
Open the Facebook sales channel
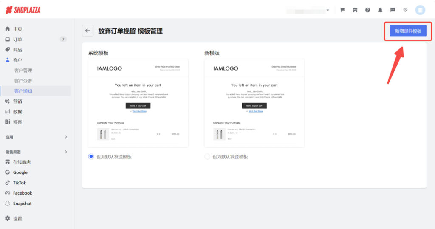22,193
